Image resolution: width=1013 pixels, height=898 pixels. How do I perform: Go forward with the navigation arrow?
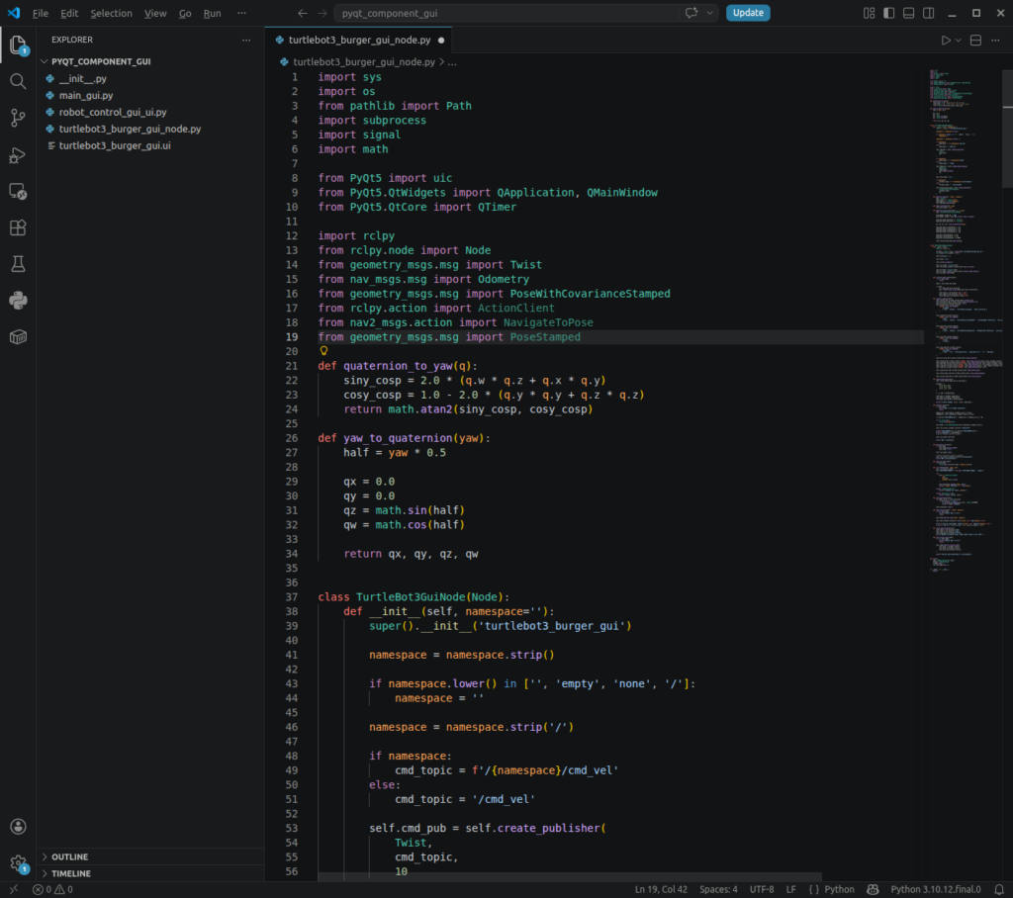pyautogui.click(x=322, y=13)
